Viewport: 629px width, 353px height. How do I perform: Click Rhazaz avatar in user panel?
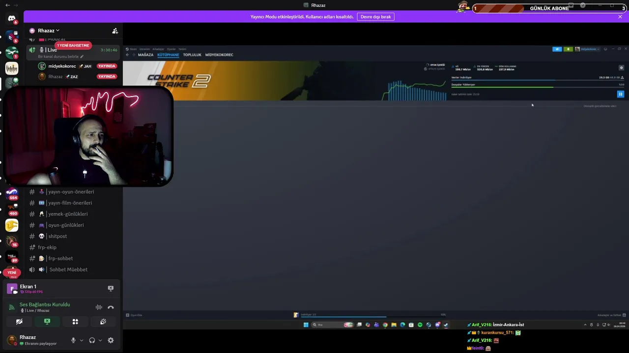tap(12, 340)
